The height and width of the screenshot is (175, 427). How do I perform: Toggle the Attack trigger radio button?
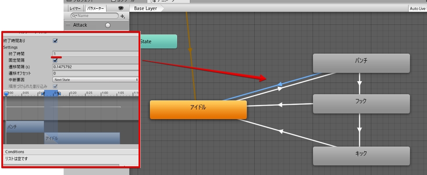coord(108,25)
